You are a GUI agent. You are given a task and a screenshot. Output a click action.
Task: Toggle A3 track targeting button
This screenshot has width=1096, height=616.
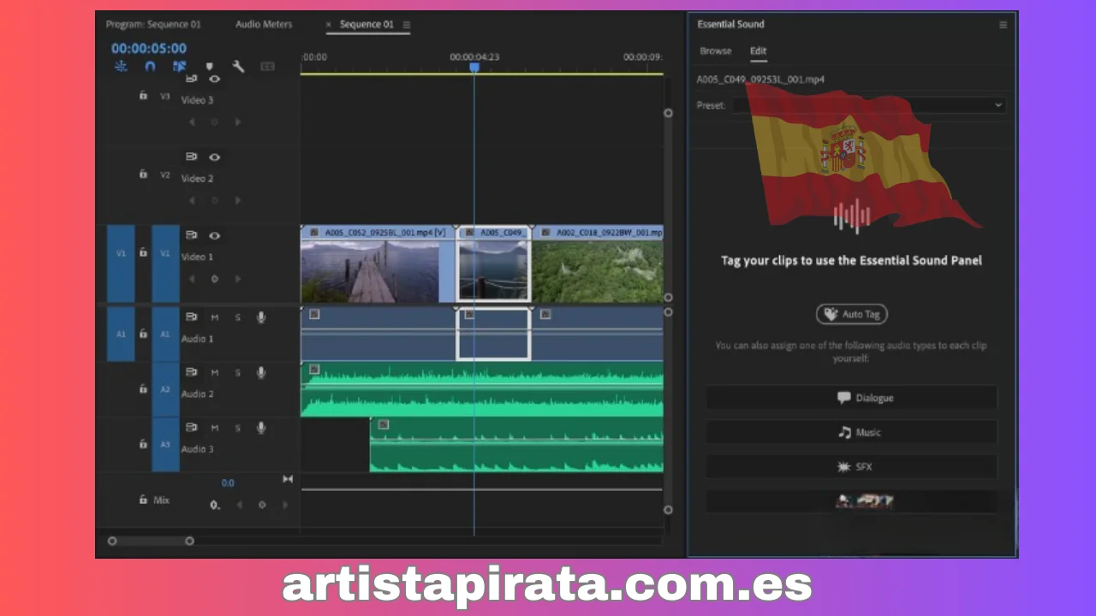pos(166,445)
